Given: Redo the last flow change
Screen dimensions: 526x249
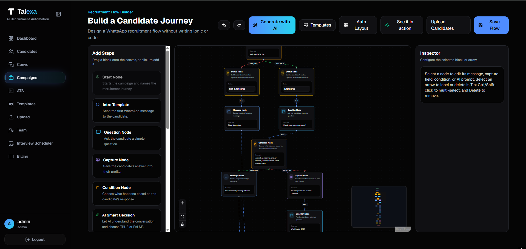Looking at the screenshot, I should tap(239, 25).
